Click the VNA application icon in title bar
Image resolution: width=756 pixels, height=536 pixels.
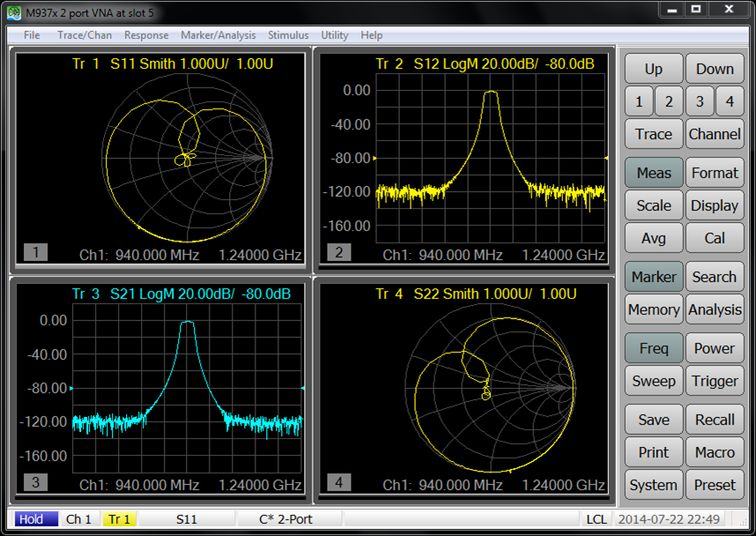(15, 11)
